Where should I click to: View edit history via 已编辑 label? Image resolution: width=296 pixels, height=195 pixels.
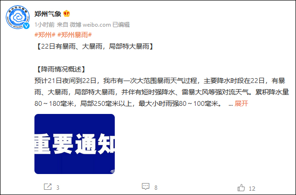pos(121,25)
